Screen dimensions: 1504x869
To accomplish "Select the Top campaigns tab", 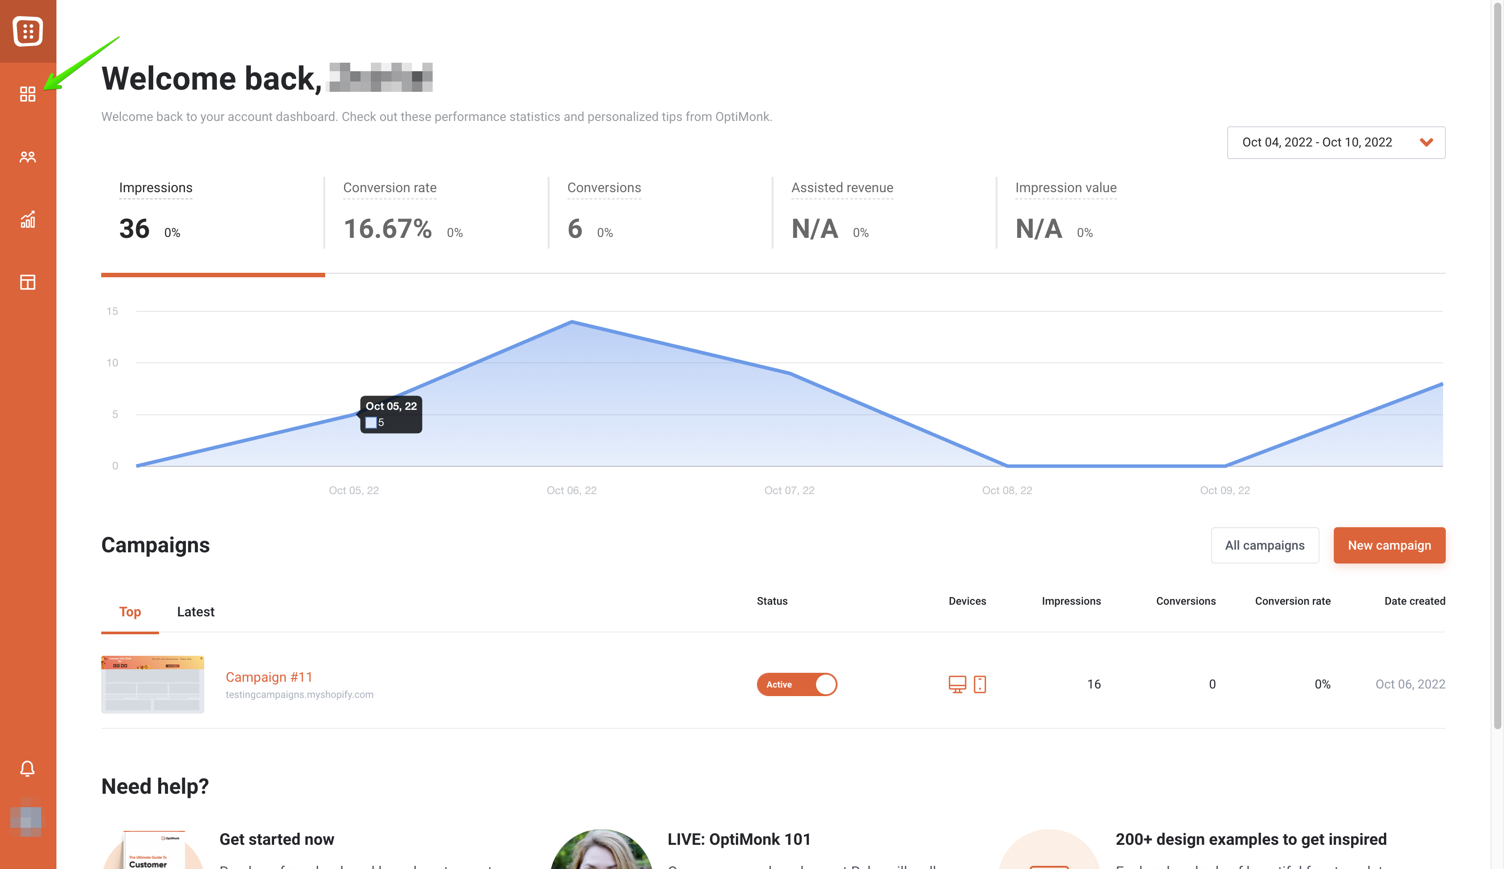I will [129, 612].
